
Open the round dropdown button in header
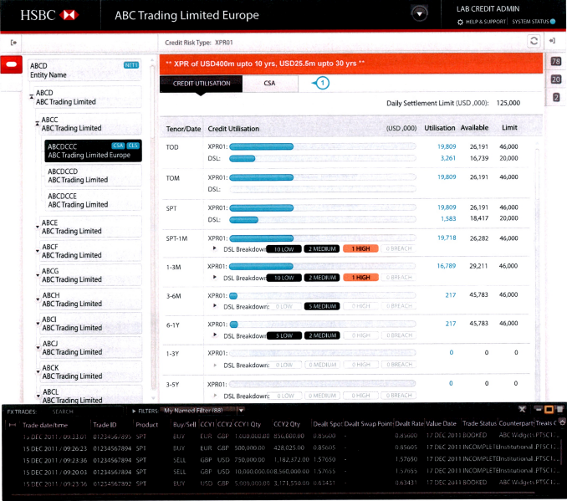click(x=420, y=13)
